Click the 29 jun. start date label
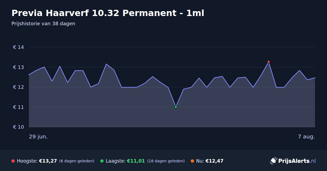The image size is (327, 171). click(x=38, y=137)
